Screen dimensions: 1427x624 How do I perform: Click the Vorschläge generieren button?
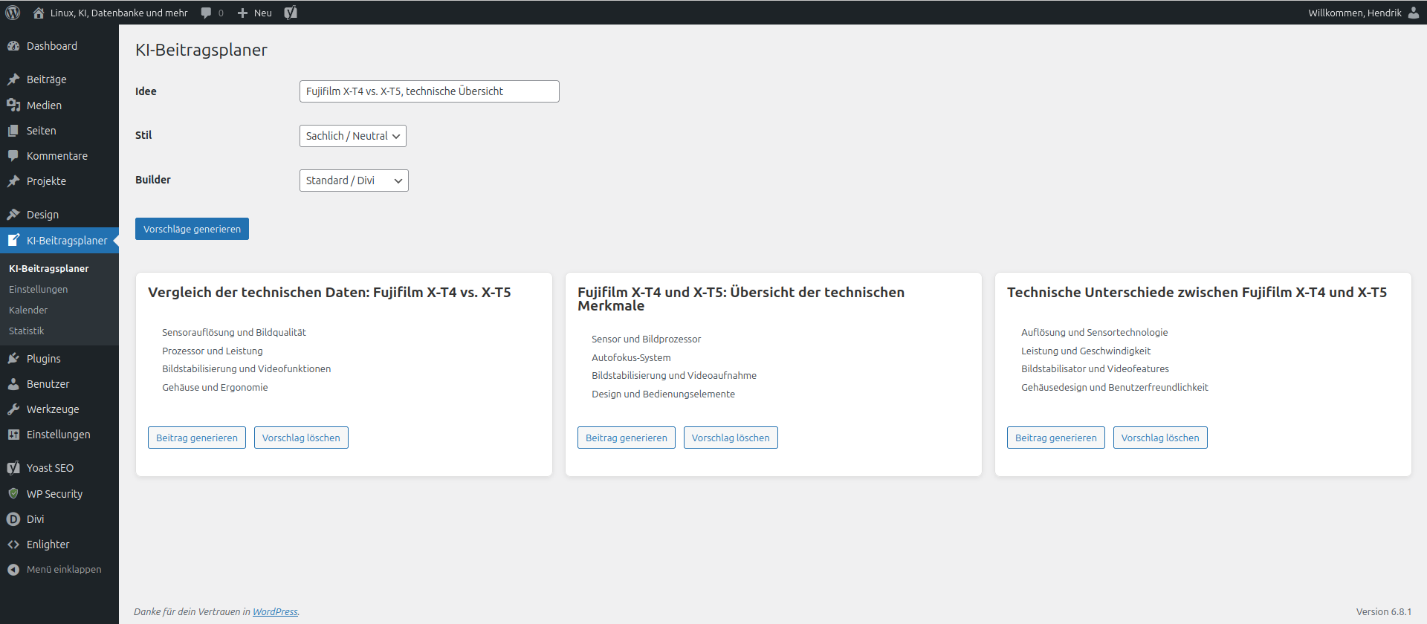pyautogui.click(x=192, y=229)
